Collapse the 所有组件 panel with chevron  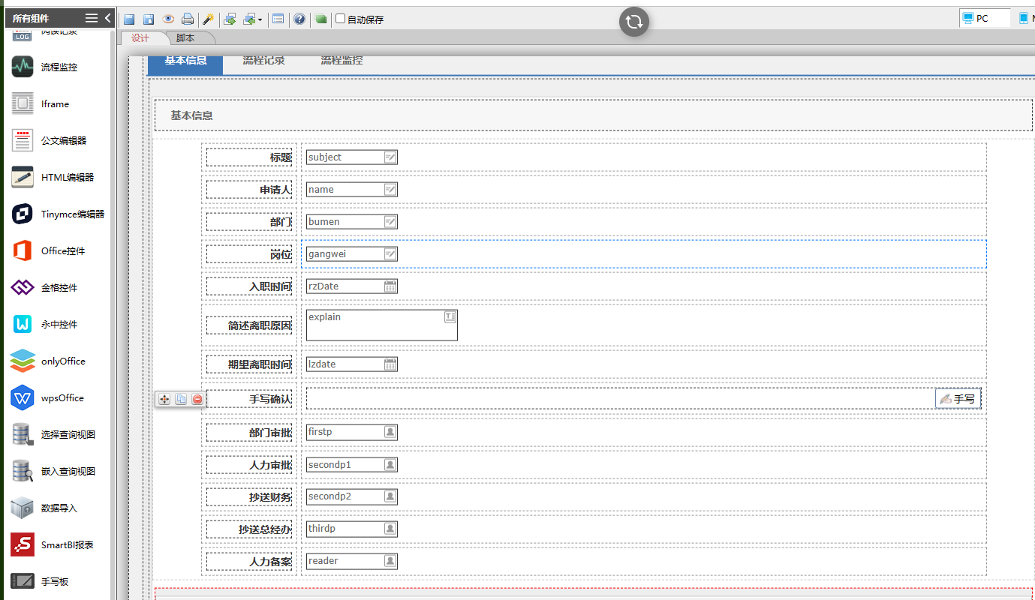[107, 18]
